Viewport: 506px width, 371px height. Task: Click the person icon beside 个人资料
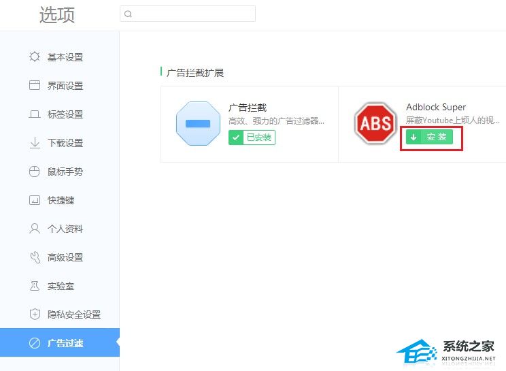coord(35,229)
